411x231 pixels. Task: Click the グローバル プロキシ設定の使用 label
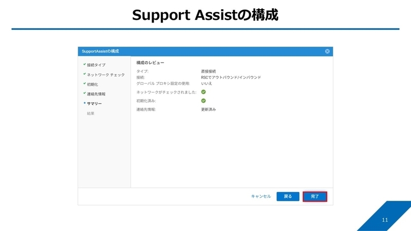point(163,84)
